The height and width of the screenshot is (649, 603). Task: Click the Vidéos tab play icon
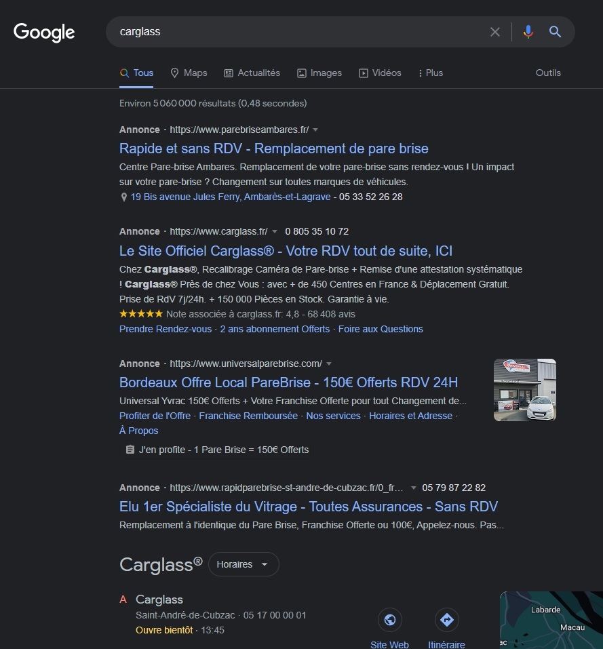[x=364, y=73]
